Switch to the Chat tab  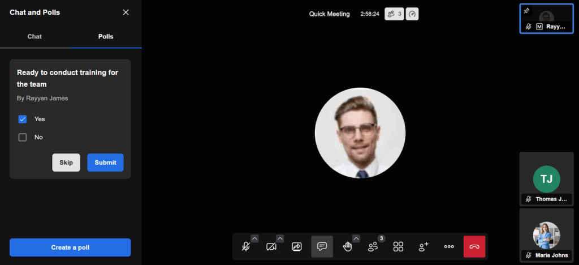(x=34, y=36)
